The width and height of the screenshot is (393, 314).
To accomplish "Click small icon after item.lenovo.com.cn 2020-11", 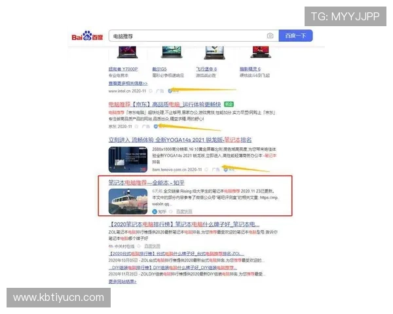I will [206, 170].
